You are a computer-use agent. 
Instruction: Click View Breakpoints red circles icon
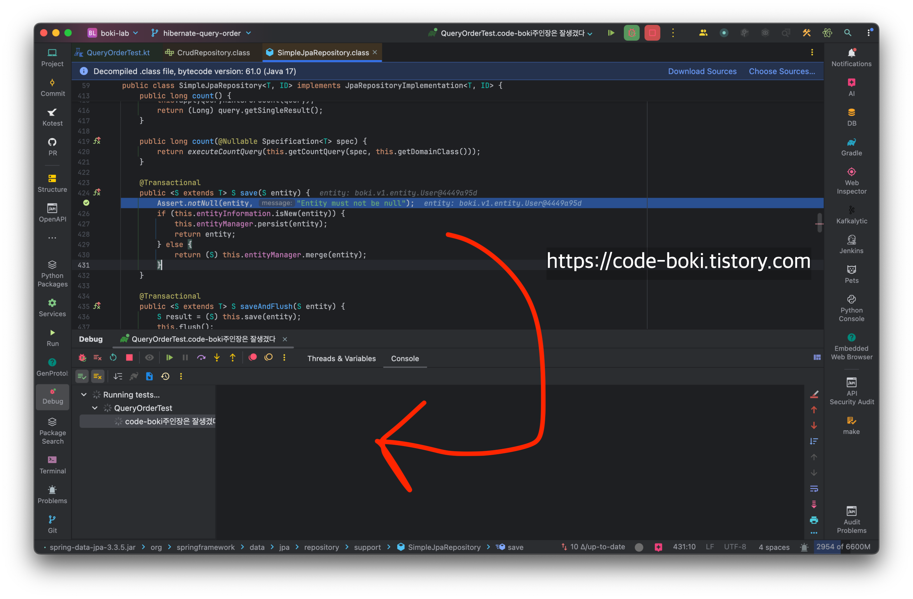[x=252, y=358]
